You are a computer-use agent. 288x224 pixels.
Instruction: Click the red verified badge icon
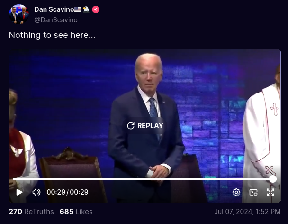coord(96,9)
